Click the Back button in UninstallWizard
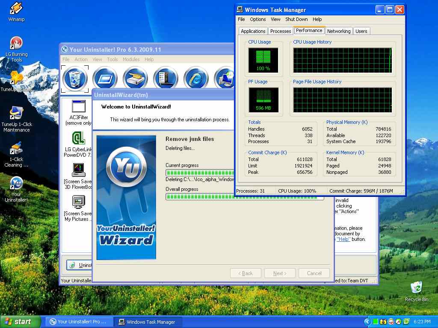Screen dimensions: 438x328 (x=246, y=273)
